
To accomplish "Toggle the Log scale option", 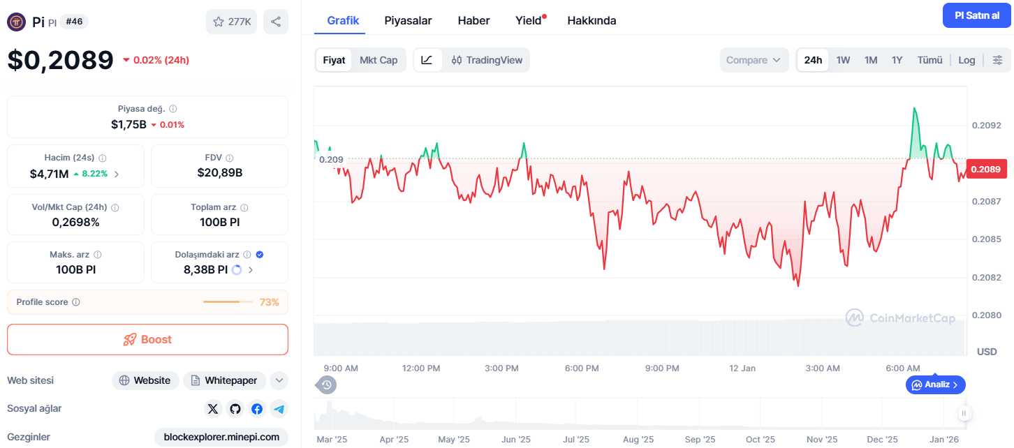I will (967, 60).
